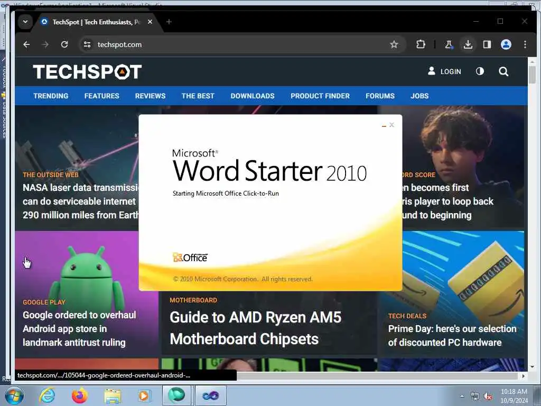
Task: Open the Chrome profile avatar
Action: tap(506, 44)
